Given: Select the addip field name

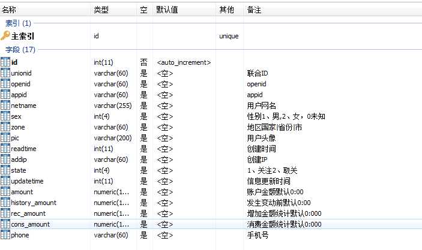Looking at the screenshot, I should tap(19, 159).
